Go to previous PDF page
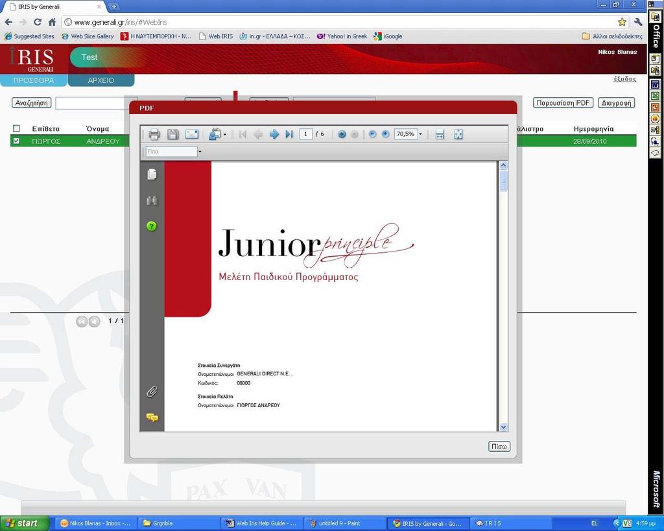 point(257,135)
